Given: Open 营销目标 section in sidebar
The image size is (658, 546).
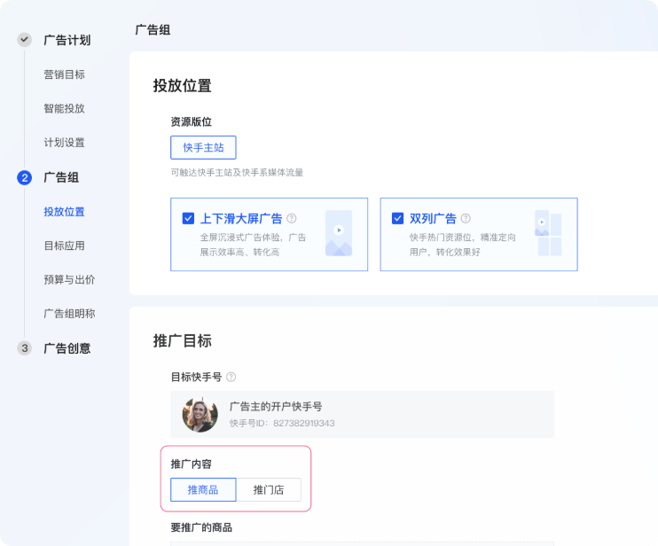Looking at the screenshot, I should coord(64,74).
